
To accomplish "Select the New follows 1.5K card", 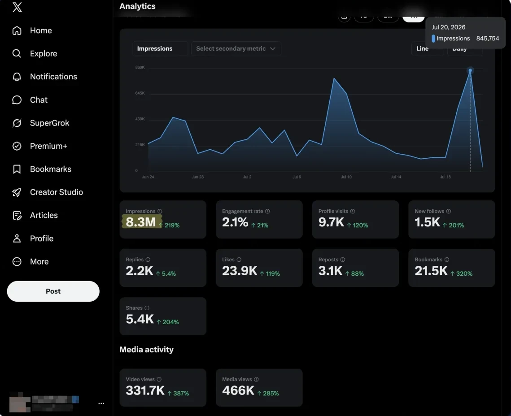I will coord(452,219).
